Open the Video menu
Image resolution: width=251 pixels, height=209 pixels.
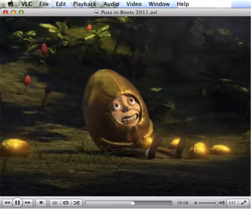[134, 4]
